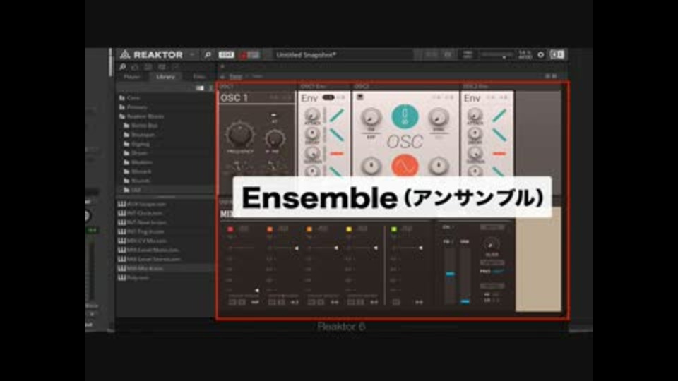
Task: Toggle the red channel button in the mixer
Action: (x=230, y=229)
